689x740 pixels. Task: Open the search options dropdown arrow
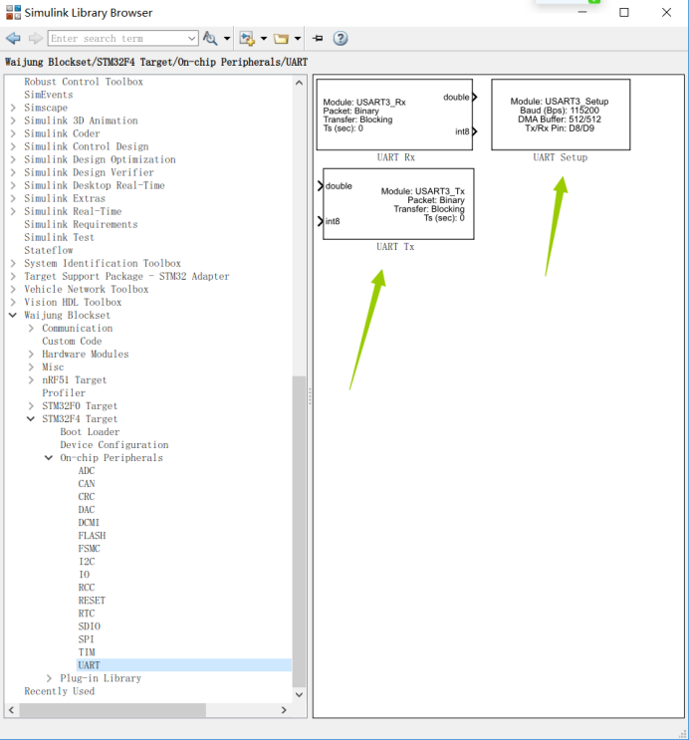click(227, 38)
